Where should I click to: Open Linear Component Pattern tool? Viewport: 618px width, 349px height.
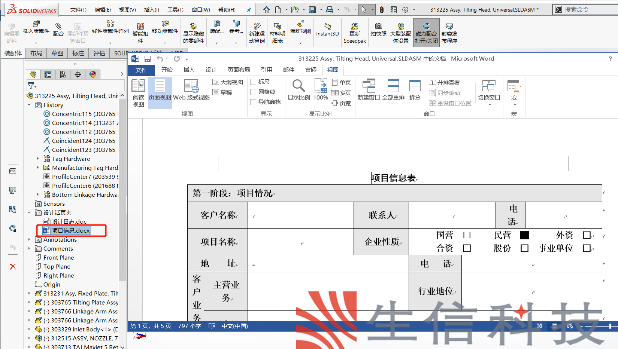point(110,27)
